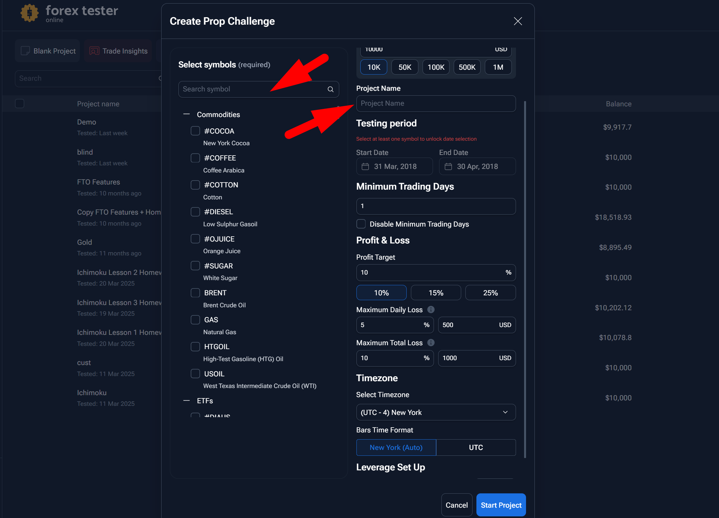Check the #DIESEL symbol checkbox
719x518 pixels.
[195, 212]
